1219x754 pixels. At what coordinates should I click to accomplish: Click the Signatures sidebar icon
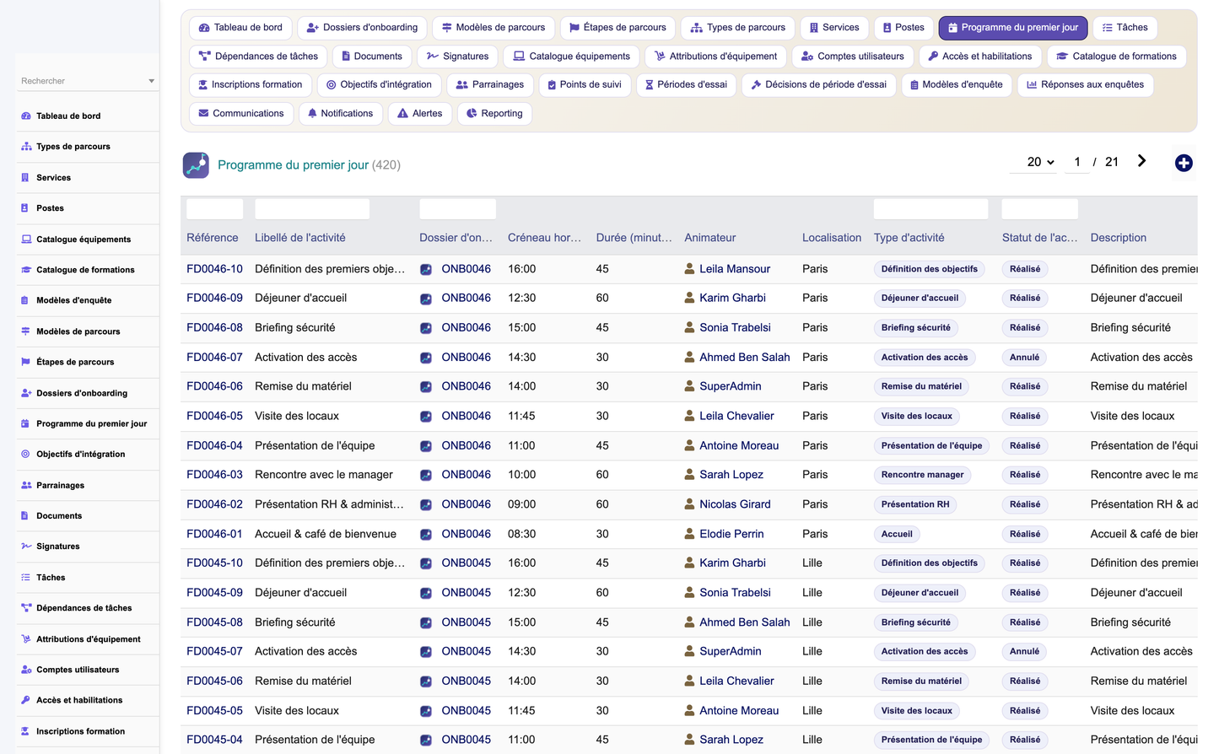[x=26, y=547]
